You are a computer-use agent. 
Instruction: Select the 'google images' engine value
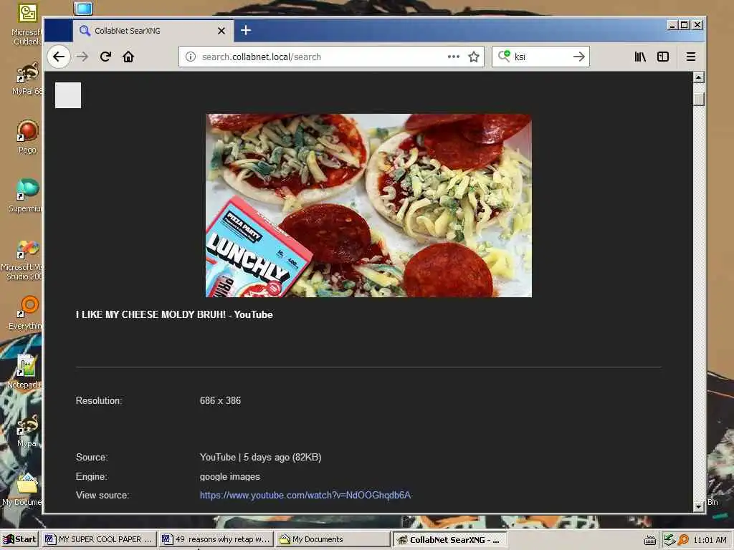coord(230,476)
